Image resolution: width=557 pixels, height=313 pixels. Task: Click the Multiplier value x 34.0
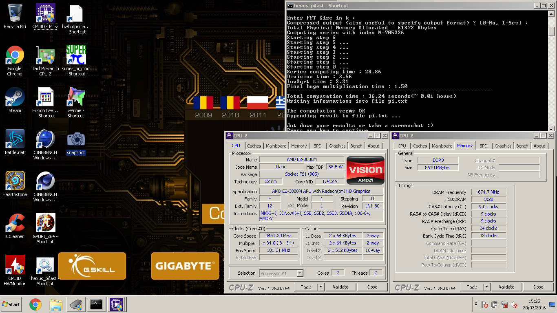(x=278, y=243)
